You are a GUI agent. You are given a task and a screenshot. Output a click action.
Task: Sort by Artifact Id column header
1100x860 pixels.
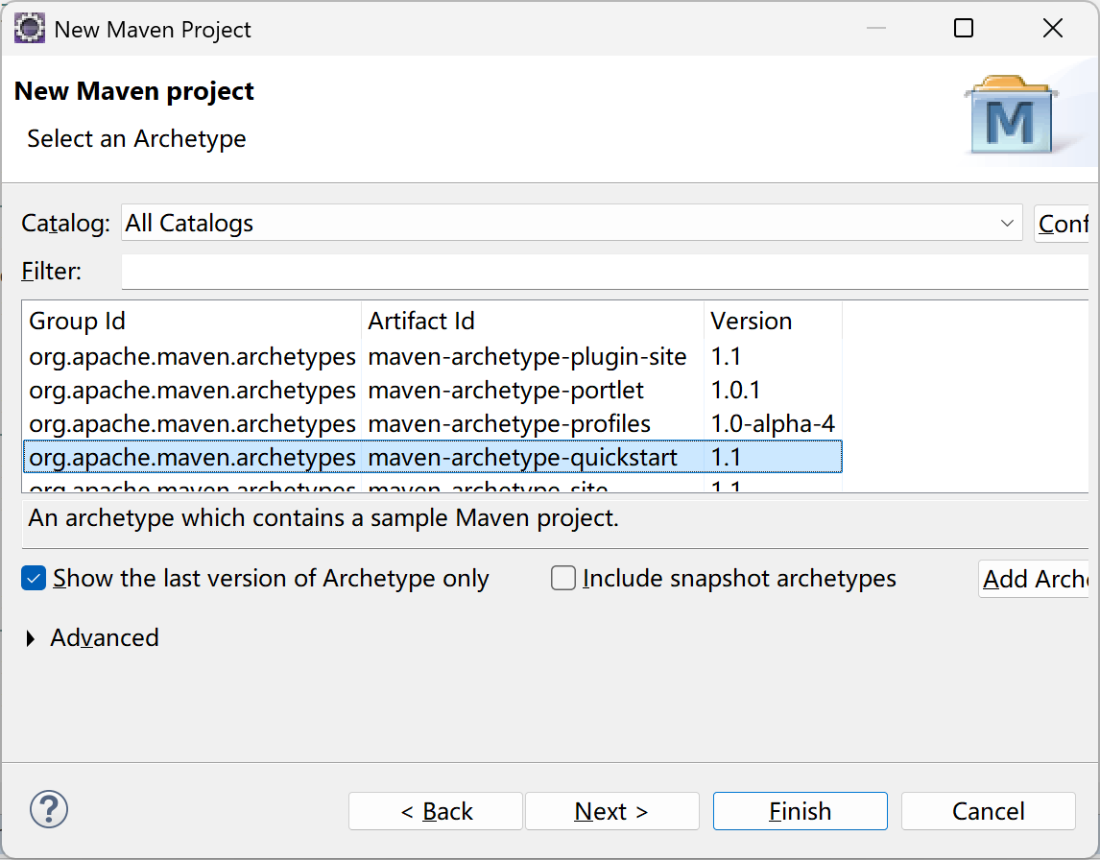(533, 321)
